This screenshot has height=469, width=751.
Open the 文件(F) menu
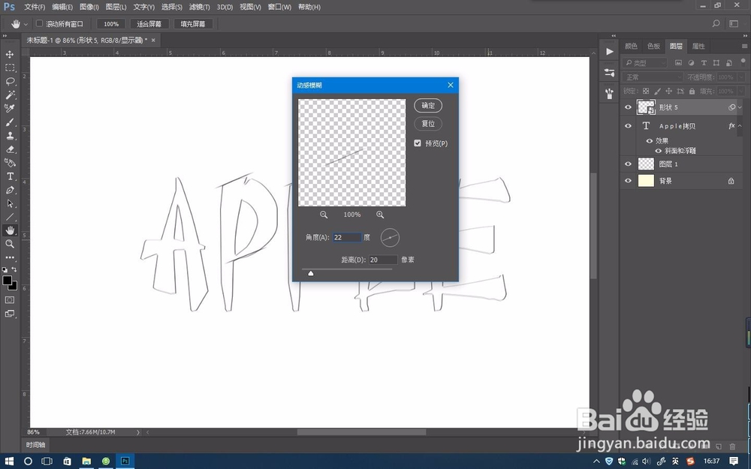point(35,8)
